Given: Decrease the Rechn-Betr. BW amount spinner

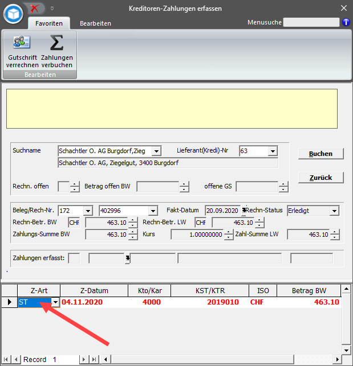Looking at the screenshot, I should 133,225.
